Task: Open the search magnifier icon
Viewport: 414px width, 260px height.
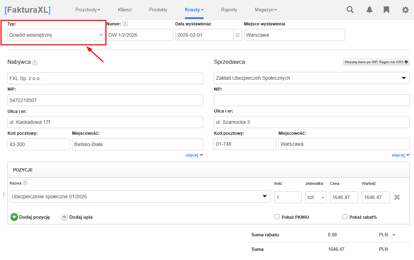Action: [350, 10]
